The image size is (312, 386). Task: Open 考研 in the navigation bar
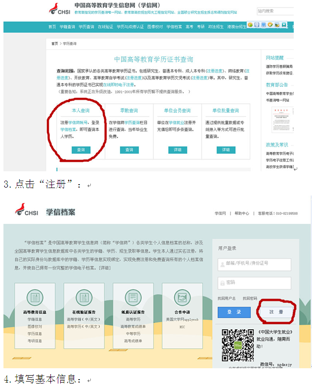(x=201, y=27)
